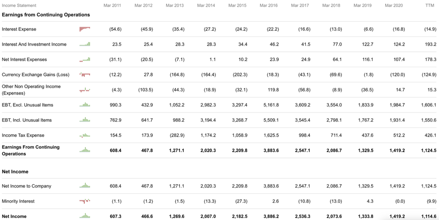The height and width of the screenshot is (220, 439).
Task: Open the Net Income sparkline chart
Action: pos(85,216)
